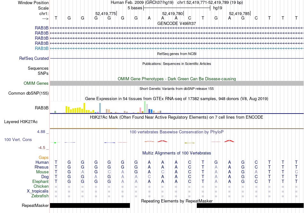The image size is (304, 213).
Task: Click the tallest yellow GTEx expression bar
Action: 84,108
